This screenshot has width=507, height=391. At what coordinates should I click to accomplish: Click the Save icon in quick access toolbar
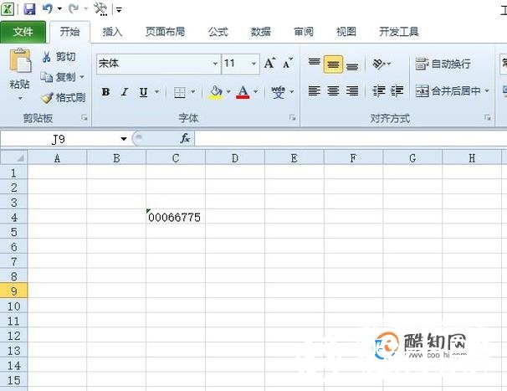tap(29, 9)
